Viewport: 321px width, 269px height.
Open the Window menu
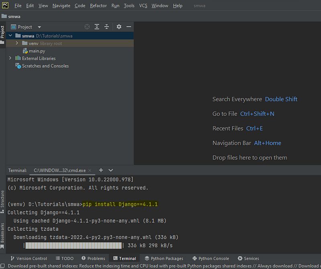click(x=160, y=6)
